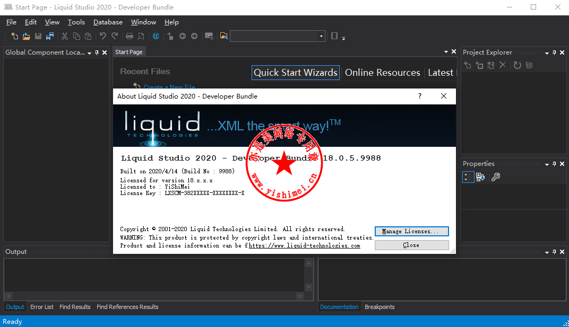Click the New File toolbar icon
Viewport: 569px width, 327px height.
[14, 36]
